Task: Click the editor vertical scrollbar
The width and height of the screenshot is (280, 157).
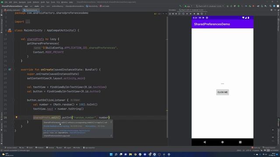Action: click(x=167, y=77)
